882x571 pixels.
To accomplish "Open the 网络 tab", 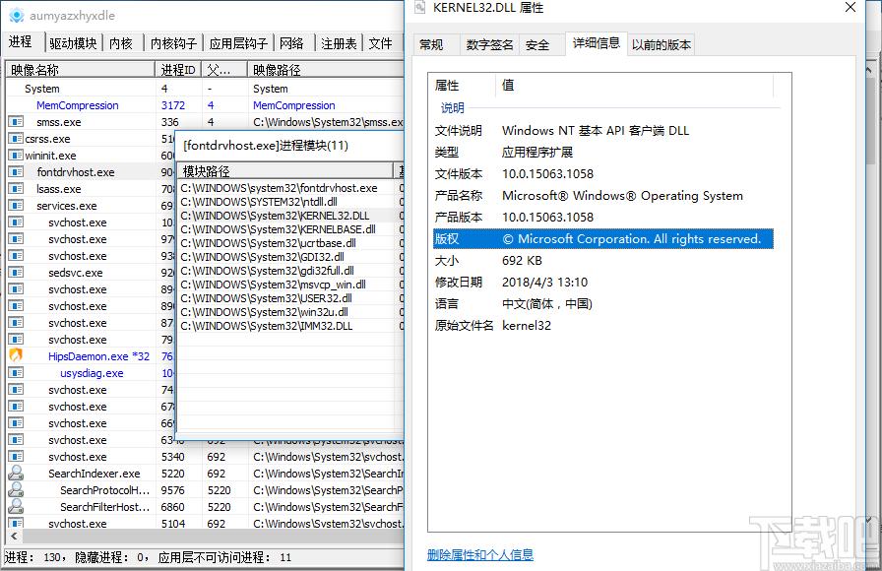I will [291, 43].
